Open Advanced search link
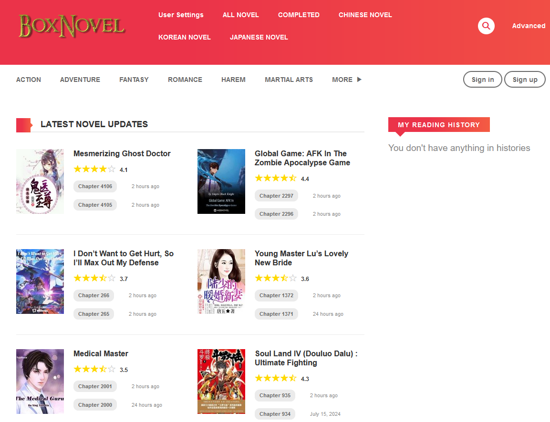This screenshot has height=422, width=550. click(x=529, y=26)
